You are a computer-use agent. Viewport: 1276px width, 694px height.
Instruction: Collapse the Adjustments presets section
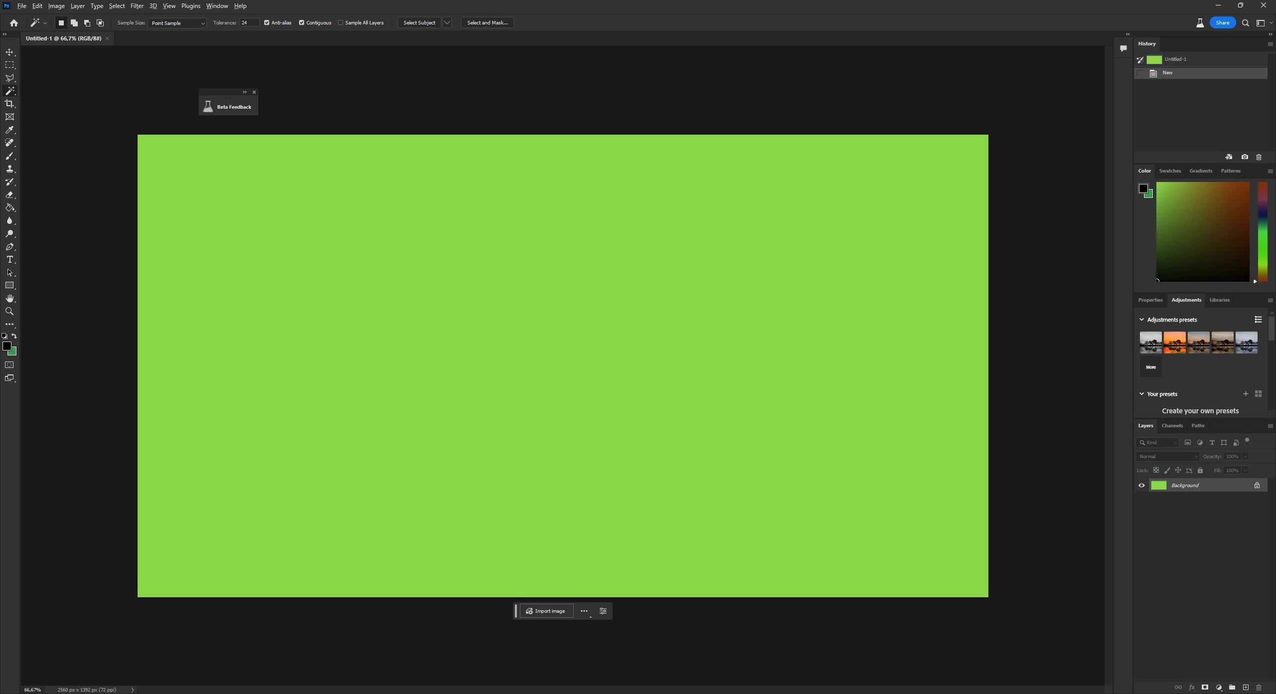[x=1141, y=320]
